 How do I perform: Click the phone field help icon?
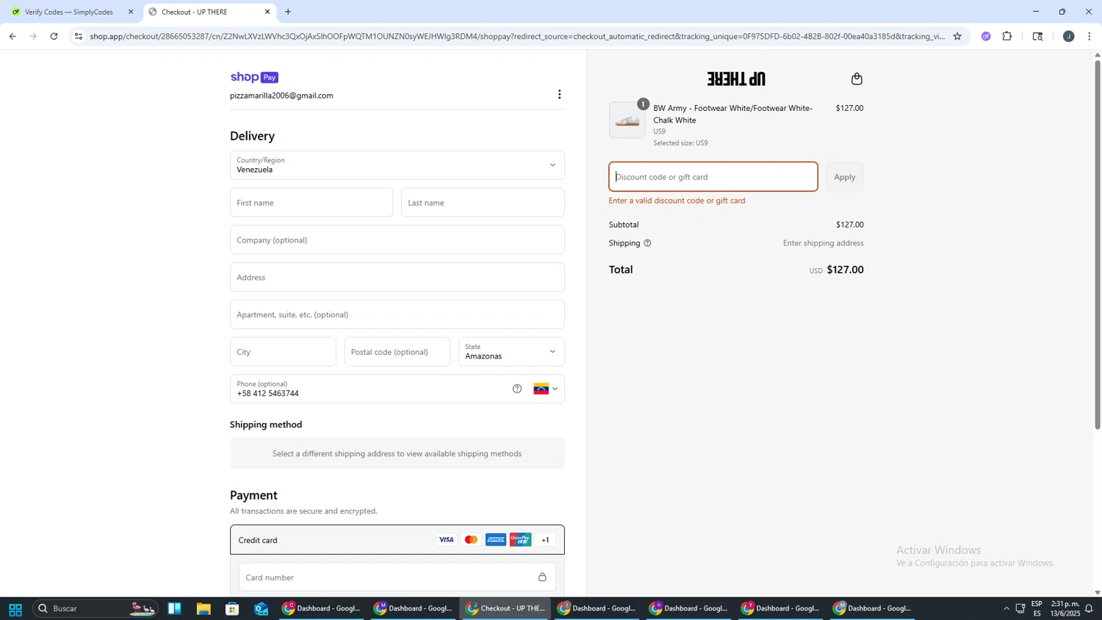tap(516, 389)
